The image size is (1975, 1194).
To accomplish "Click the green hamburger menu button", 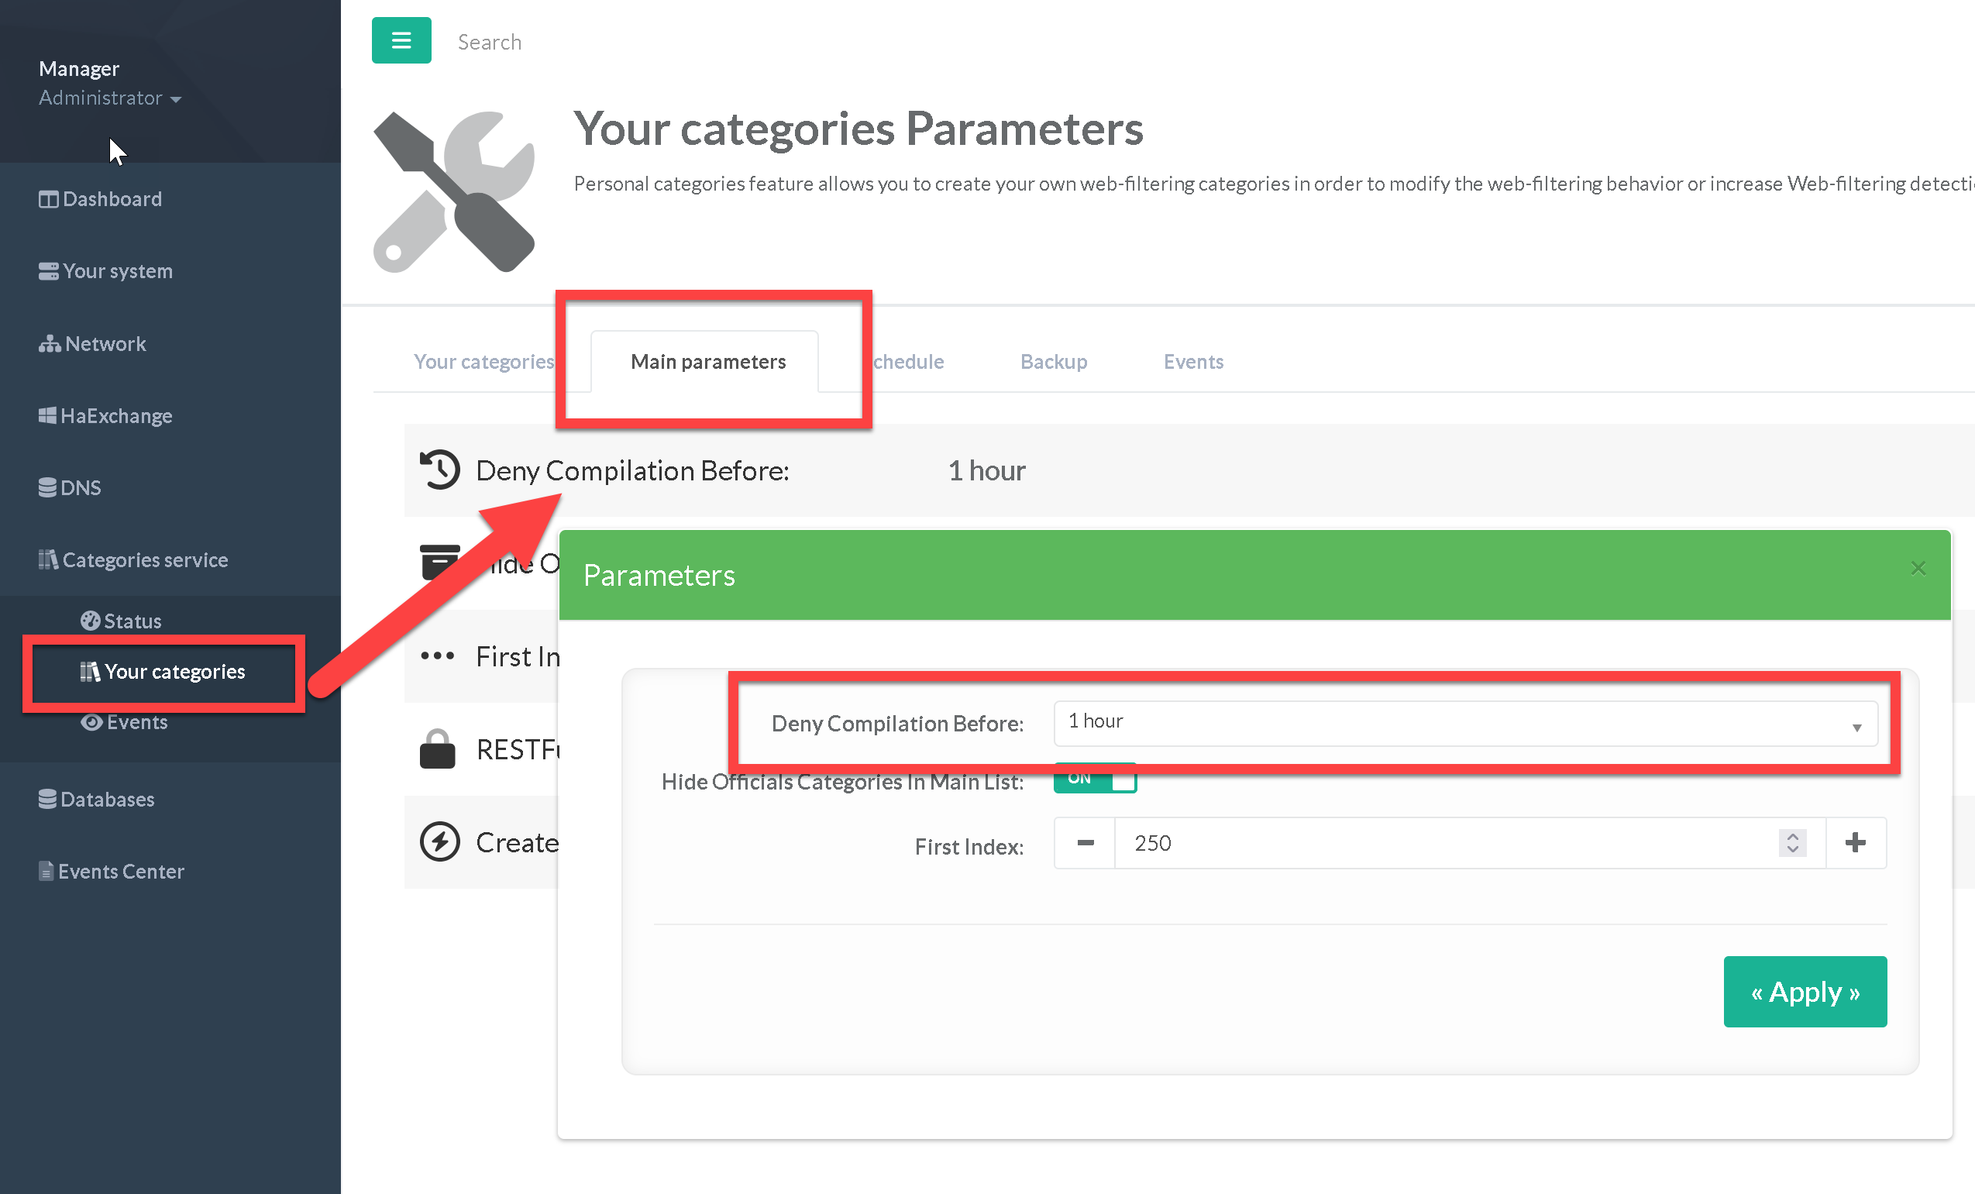I will point(401,40).
